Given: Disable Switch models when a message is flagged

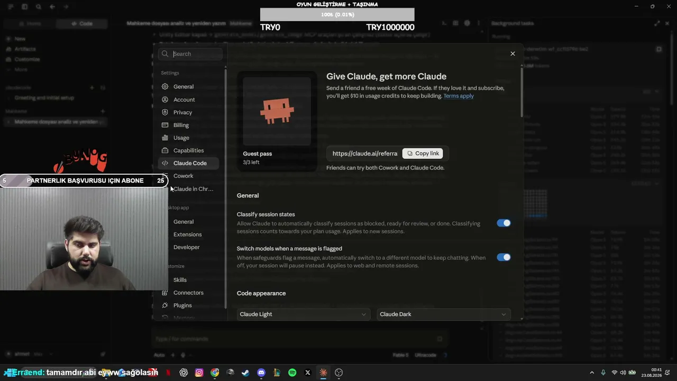Looking at the screenshot, I should (x=504, y=257).
